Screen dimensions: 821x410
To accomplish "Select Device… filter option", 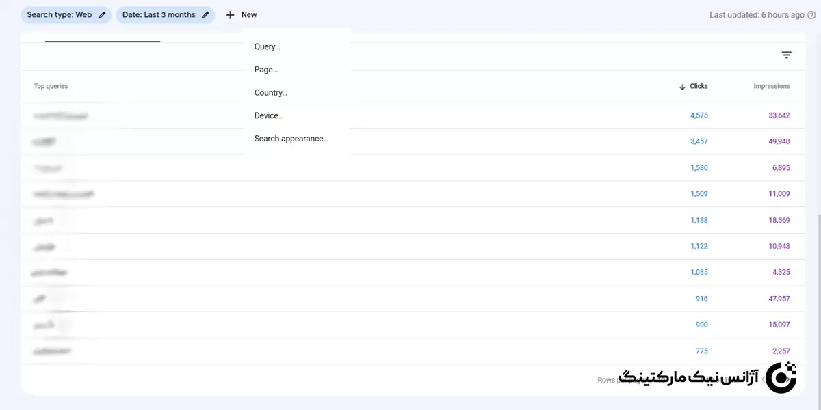I will pyautogui.click(x=269, y=116).
